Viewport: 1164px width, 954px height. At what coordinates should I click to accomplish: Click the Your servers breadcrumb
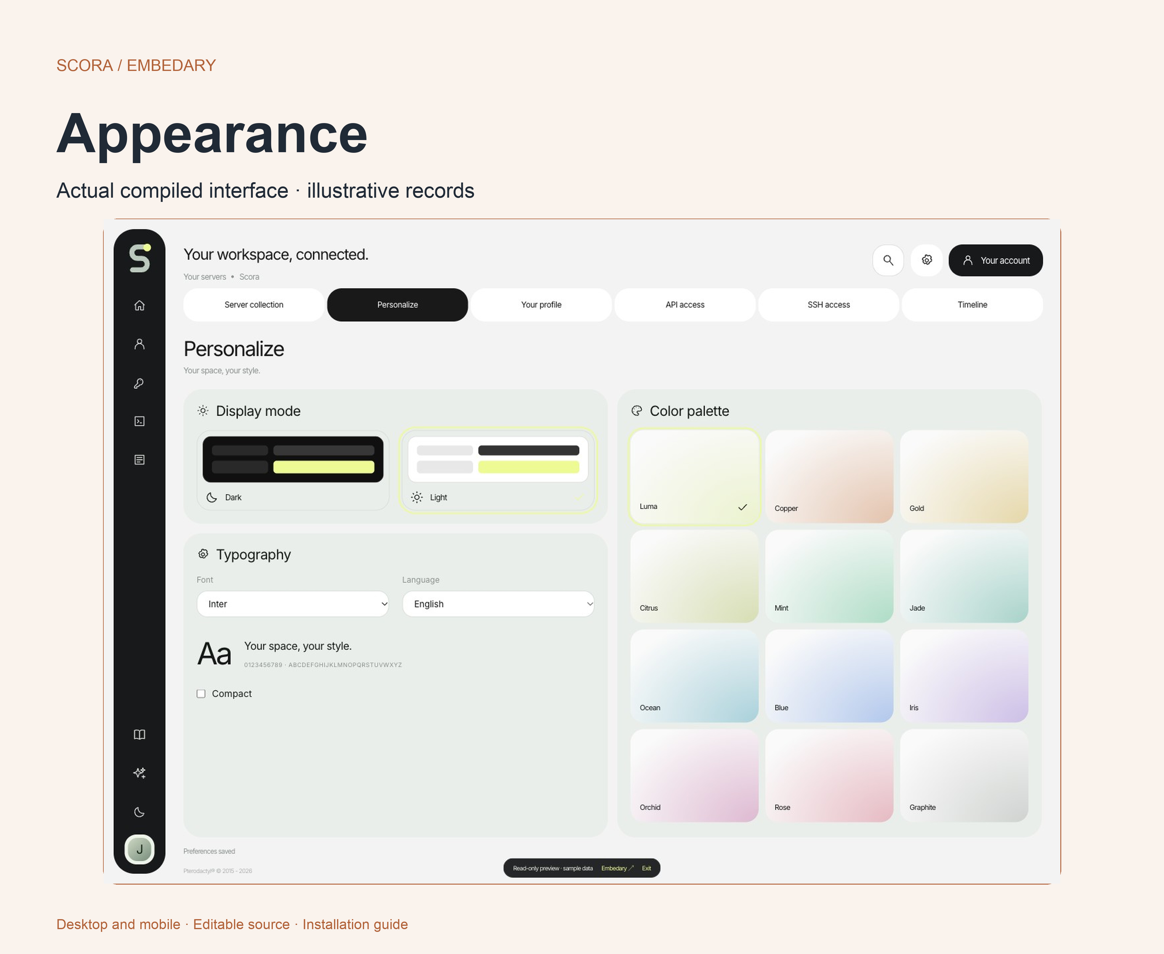pos(204,277)
